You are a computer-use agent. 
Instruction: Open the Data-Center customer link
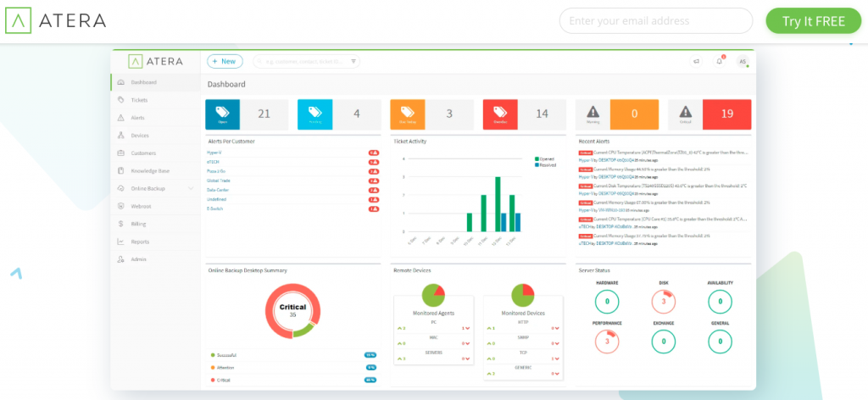pyautogui.click(x=217, y=190)
